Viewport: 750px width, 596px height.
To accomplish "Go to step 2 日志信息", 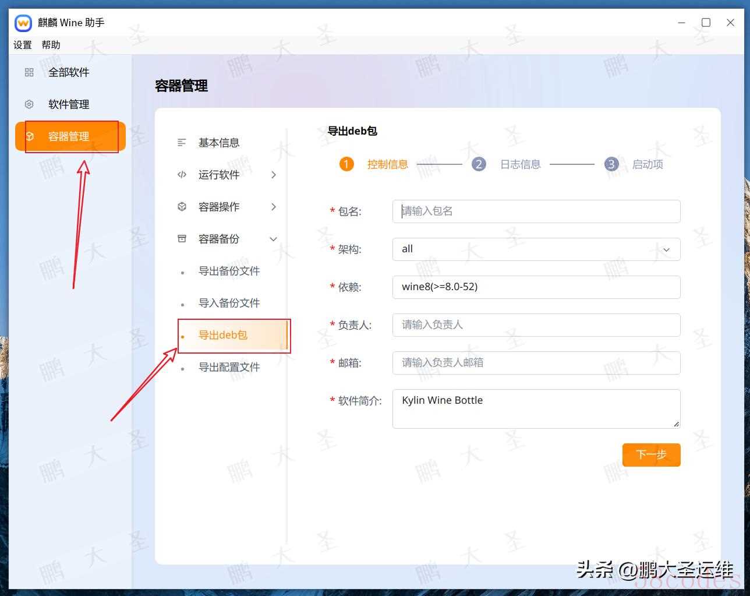I will point(520,164).
